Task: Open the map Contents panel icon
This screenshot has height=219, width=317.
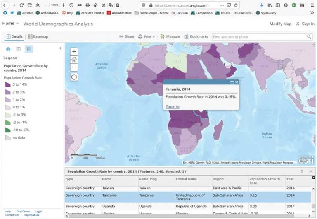Action: [18, 49]
